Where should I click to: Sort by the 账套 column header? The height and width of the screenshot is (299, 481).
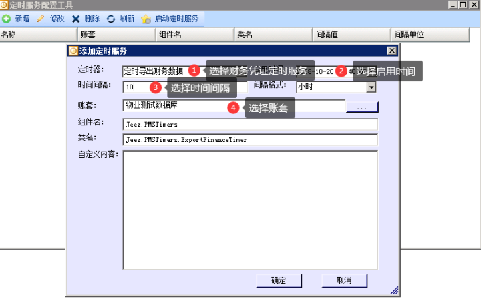click(117, 34)
